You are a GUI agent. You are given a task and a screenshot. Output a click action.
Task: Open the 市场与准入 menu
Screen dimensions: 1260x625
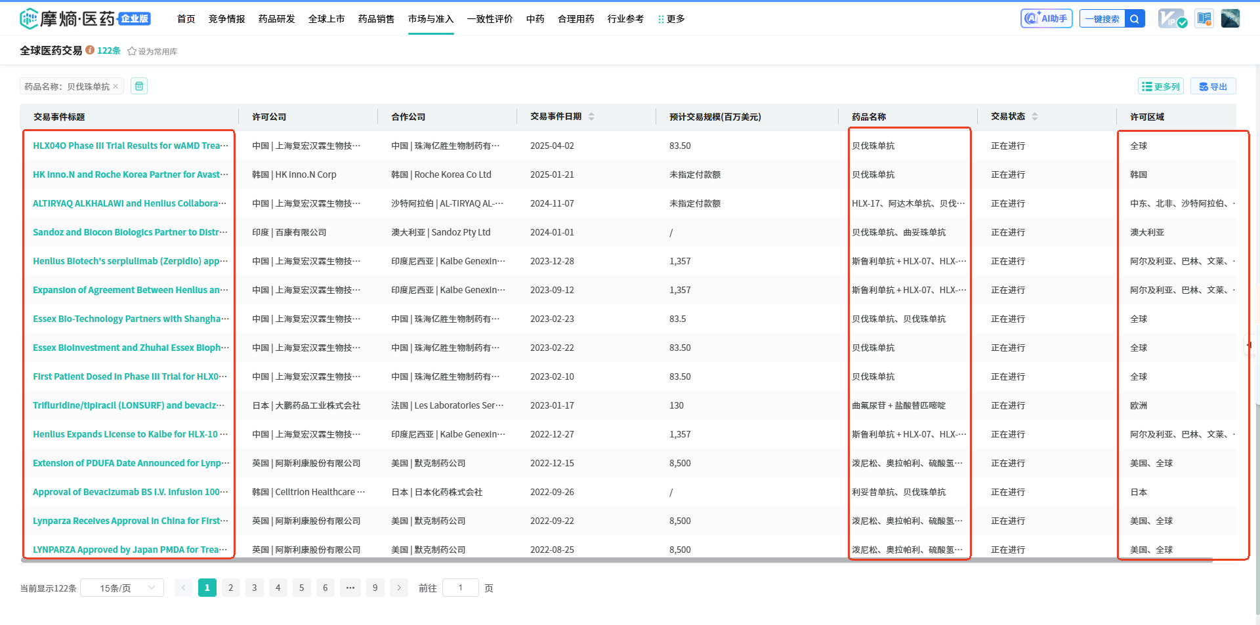(x=431, y=19)
